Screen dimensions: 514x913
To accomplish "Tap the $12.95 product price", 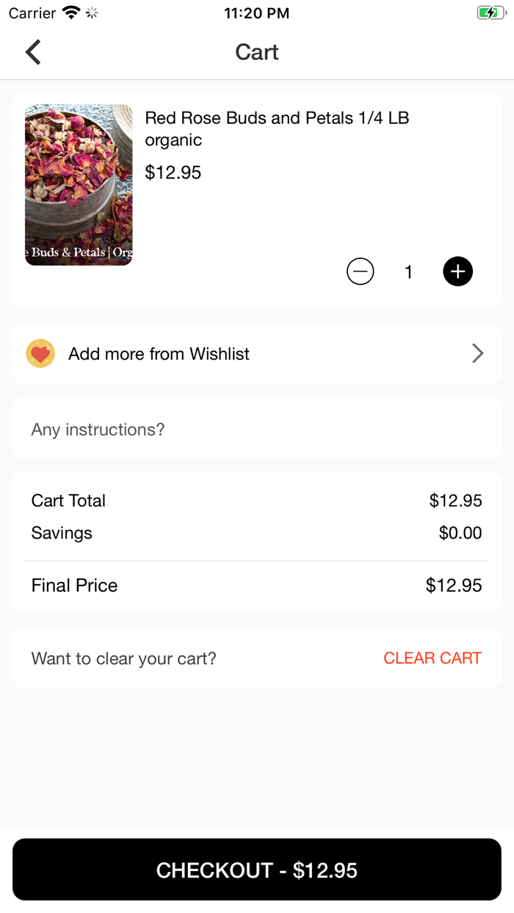I will coord(173,172).
